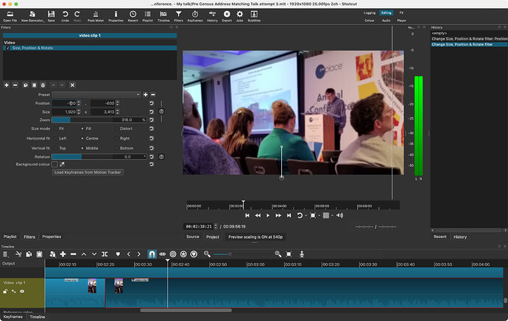Save a new preset with plus
508x321 pixels.
[146, 95]
